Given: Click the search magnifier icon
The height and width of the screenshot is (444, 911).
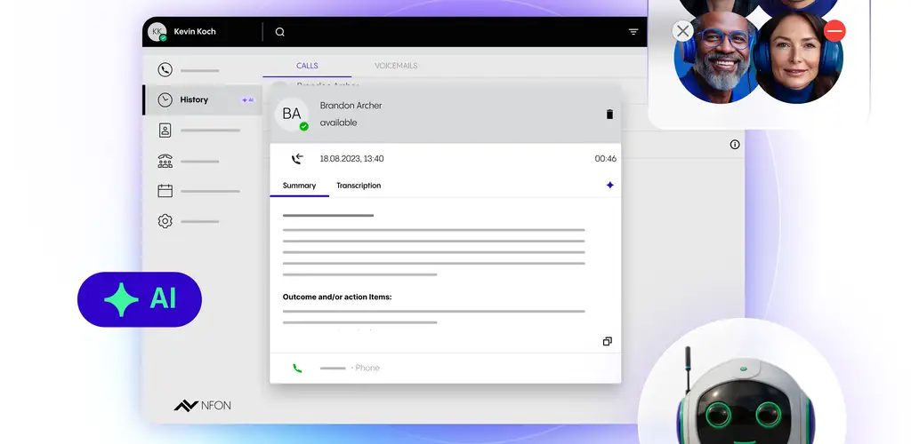Looking at the screenshot, I should 280,32.
